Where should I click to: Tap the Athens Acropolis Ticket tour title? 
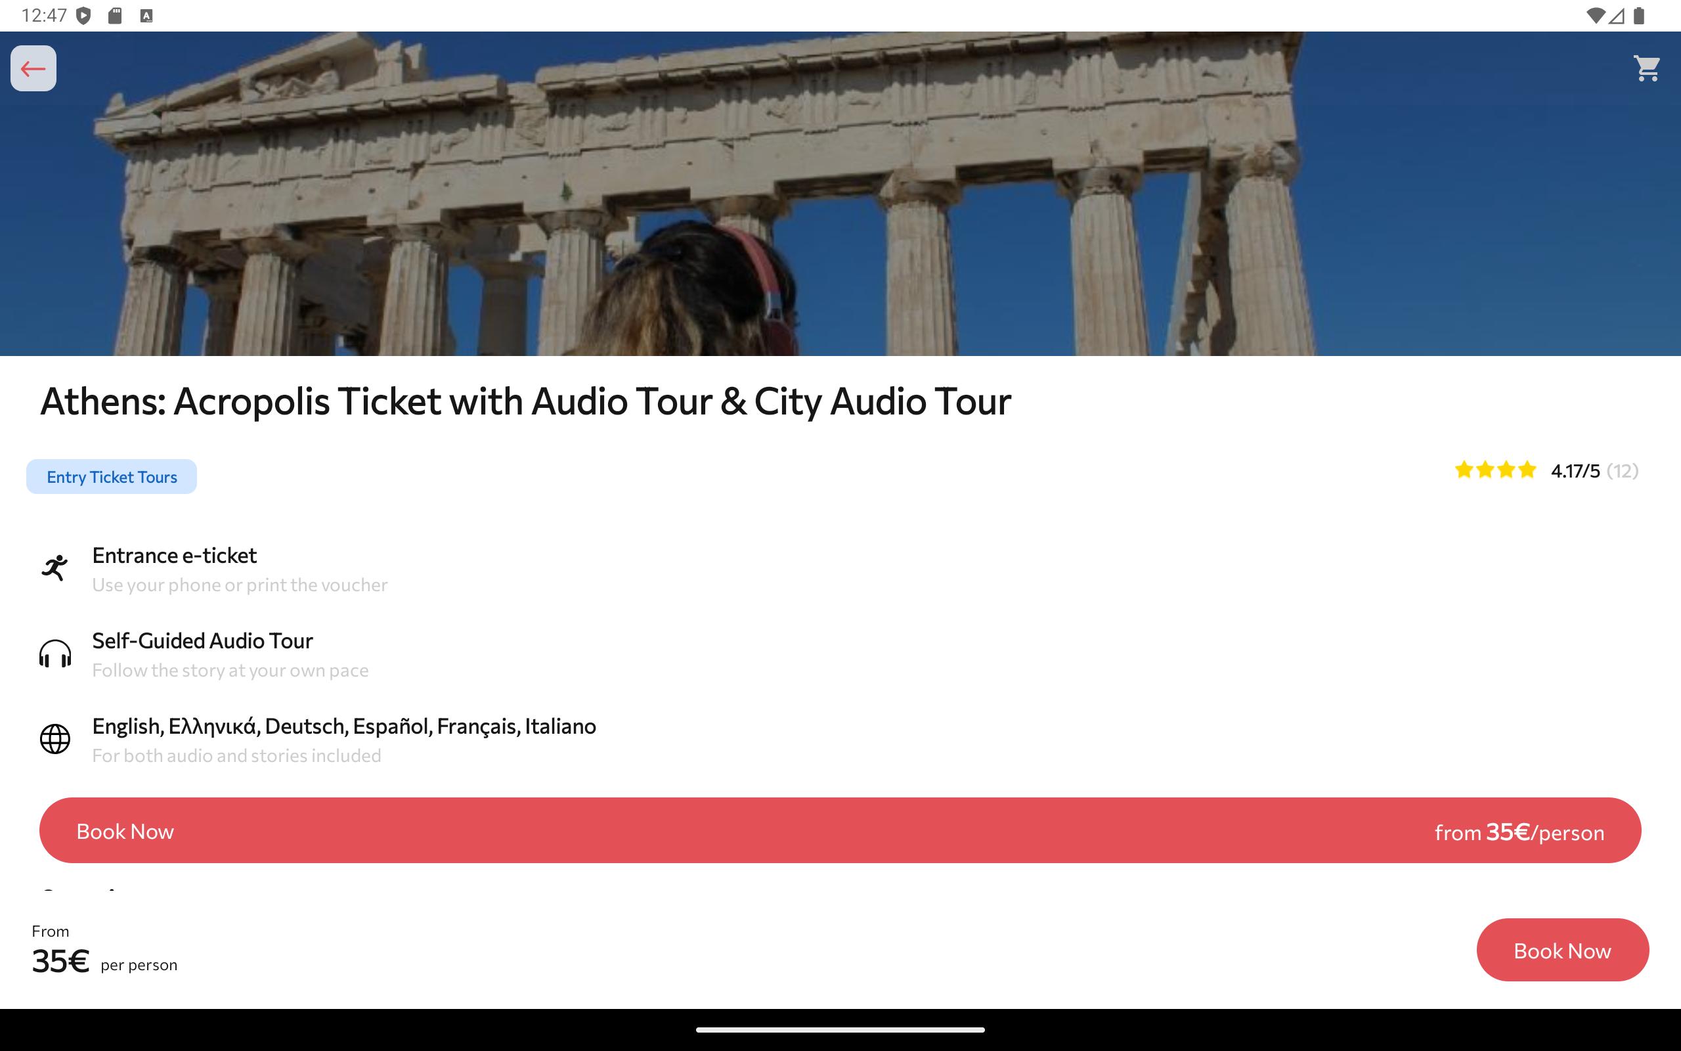(525, 402)
